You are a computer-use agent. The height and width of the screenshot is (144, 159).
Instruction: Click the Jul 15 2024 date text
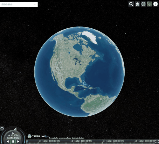coord(13,135)
